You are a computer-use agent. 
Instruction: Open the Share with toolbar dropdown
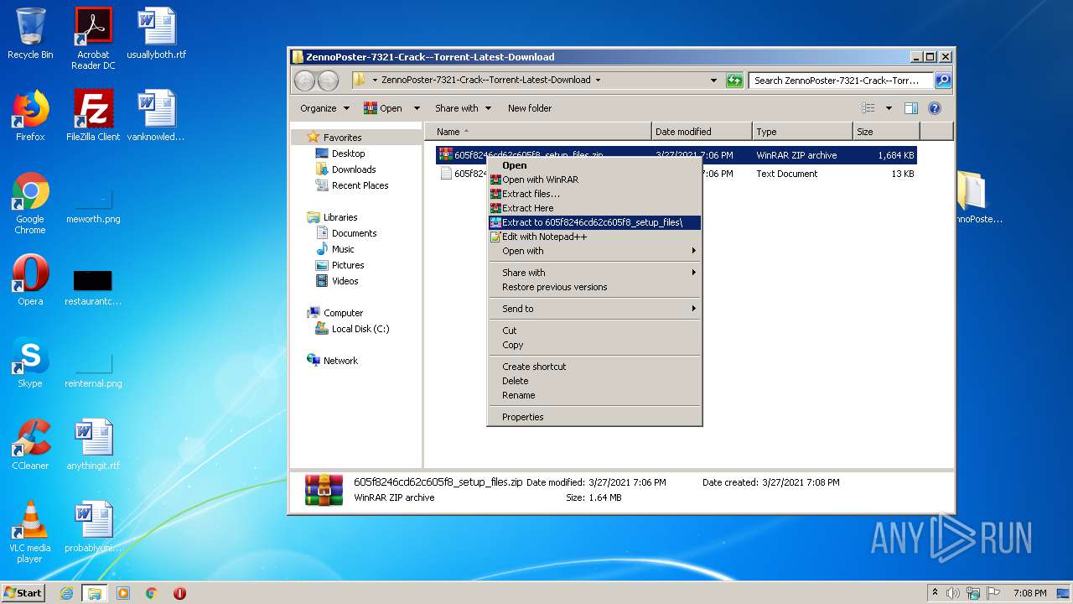(462, 108)
